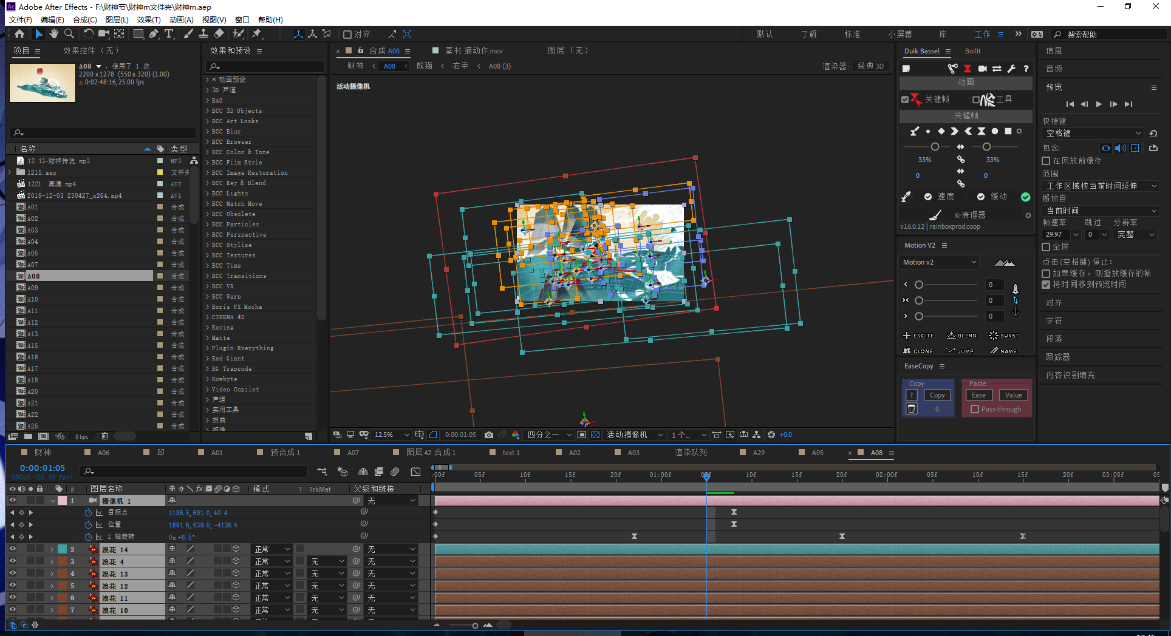
Task: Hide the 摄像机 1 layer eye
Action: click(12, 501)
